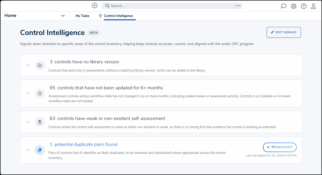
Task: Open the chat messages icon
Action: (284, 6)
